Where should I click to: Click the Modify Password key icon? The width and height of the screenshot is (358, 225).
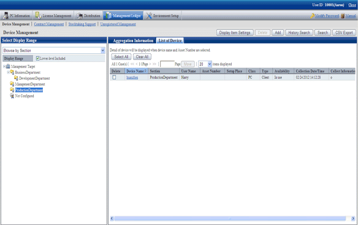313,16
